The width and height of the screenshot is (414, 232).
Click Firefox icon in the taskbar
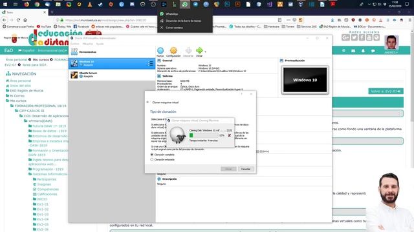pyautogui.click(x=27, y=5)
